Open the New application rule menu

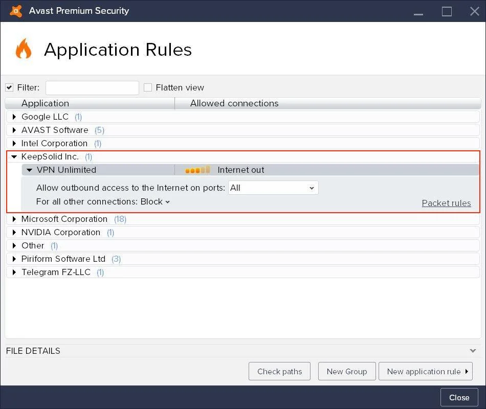pos(425,371)
